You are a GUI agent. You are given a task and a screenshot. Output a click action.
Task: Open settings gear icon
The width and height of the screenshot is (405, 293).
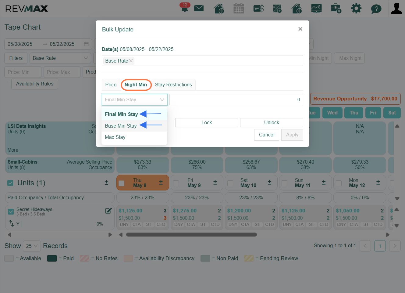point(356,8)
